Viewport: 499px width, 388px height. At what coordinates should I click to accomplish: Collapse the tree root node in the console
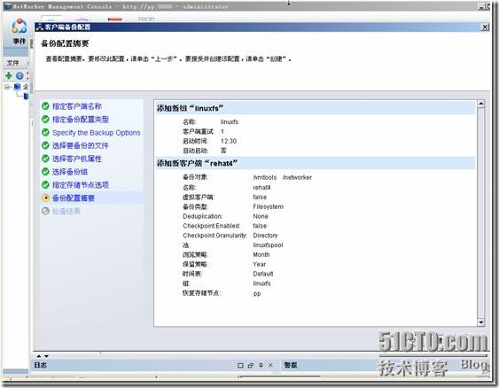pos(7,87)
